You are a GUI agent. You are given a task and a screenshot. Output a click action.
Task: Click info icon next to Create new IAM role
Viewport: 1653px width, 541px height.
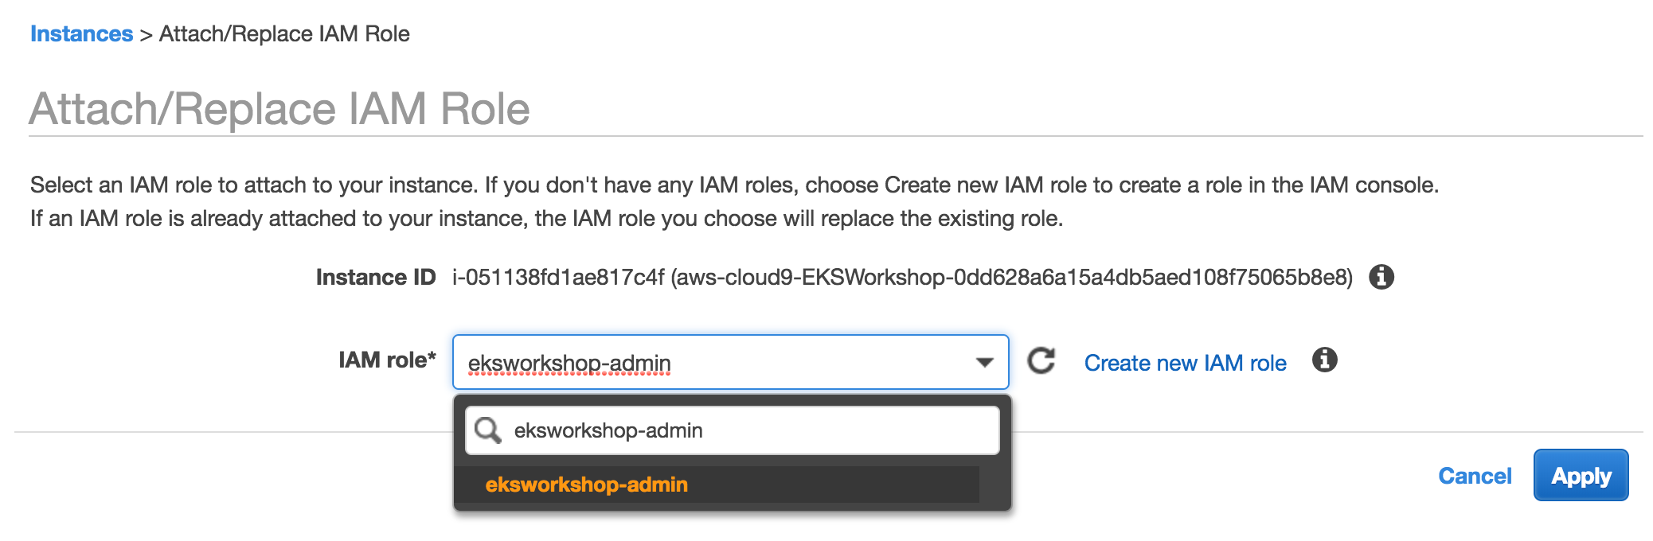1324,360
